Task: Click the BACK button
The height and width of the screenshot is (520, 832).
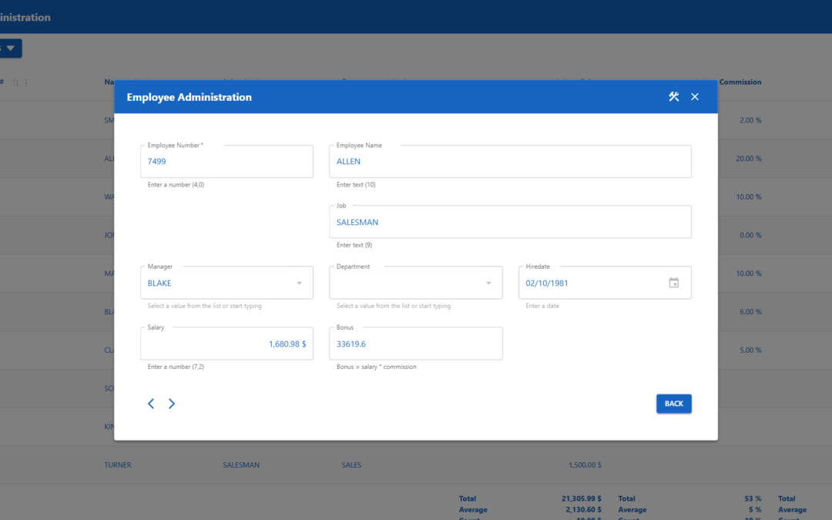Action: click(674, 404)
